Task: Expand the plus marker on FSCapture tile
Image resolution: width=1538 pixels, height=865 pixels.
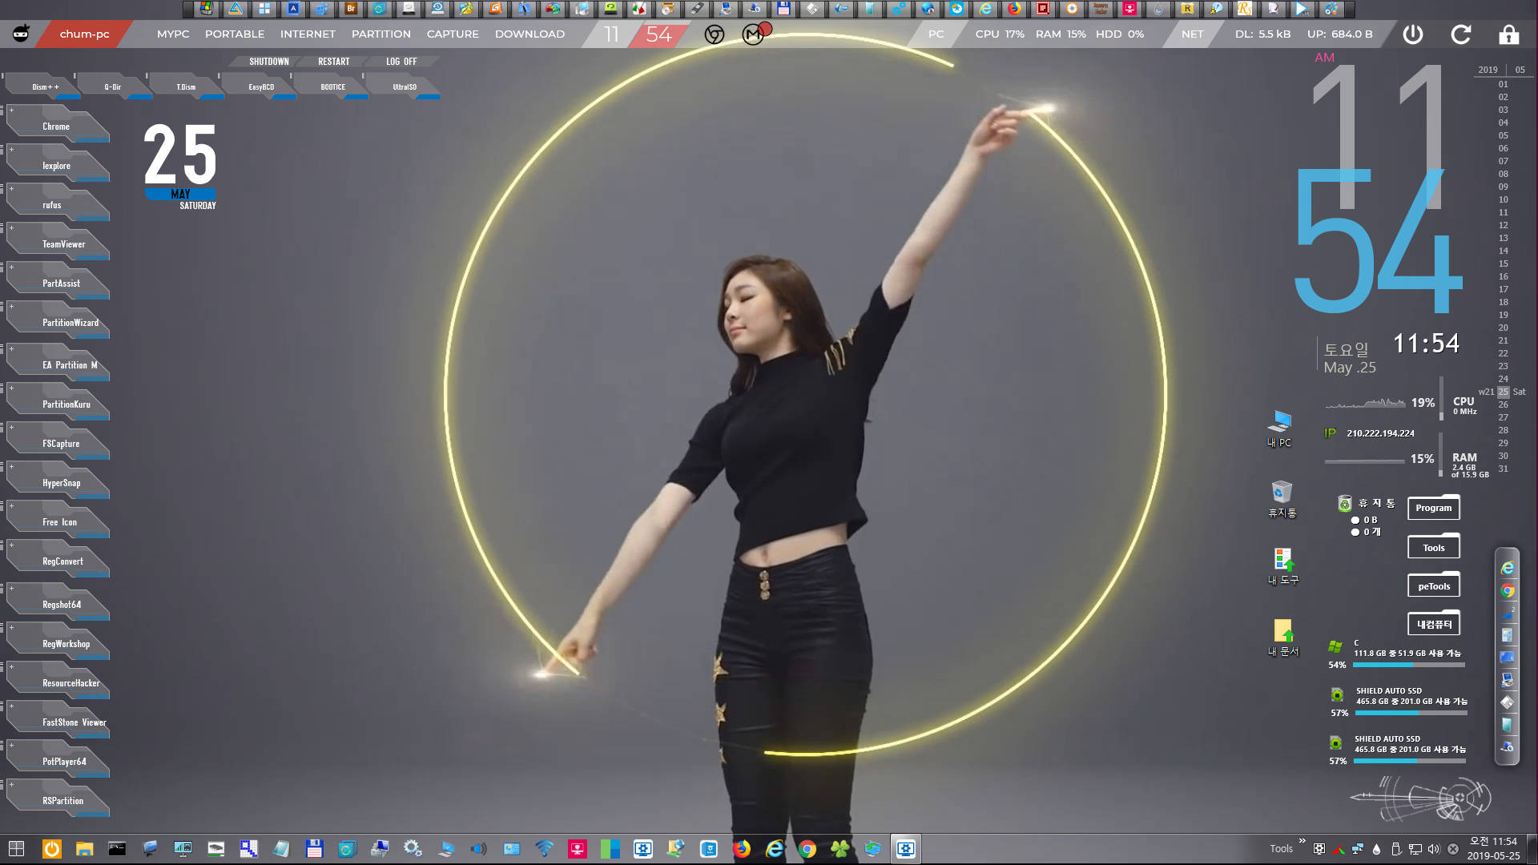Action: [11, 428]
